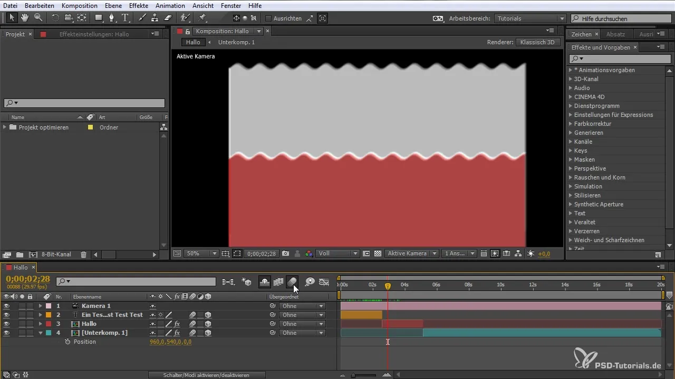This screenshot has width=675, height=379.
Task: Click the show channel RGB icon
Action: coord(309,253)
